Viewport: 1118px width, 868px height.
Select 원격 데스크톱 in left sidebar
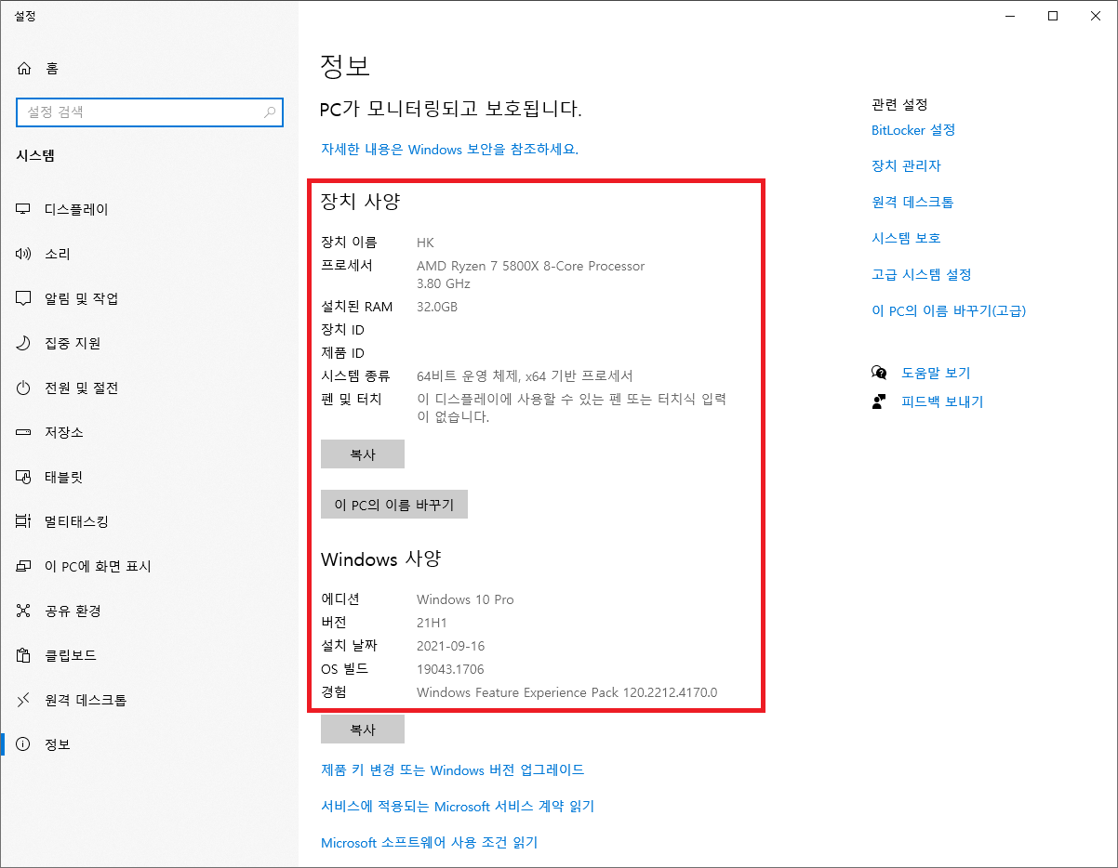[x=149, y=700]
